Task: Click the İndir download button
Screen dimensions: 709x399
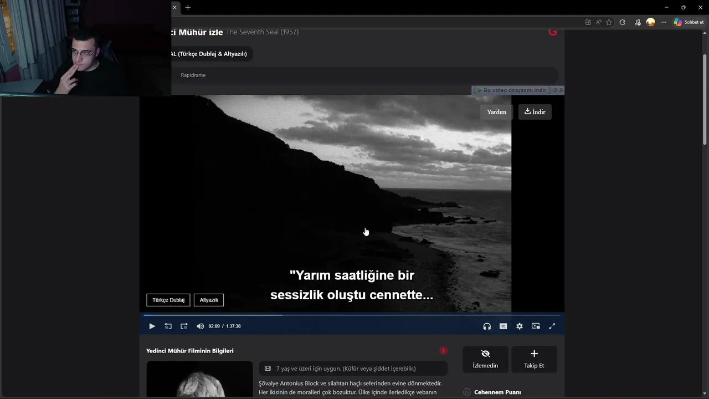Action: [535, 112]
